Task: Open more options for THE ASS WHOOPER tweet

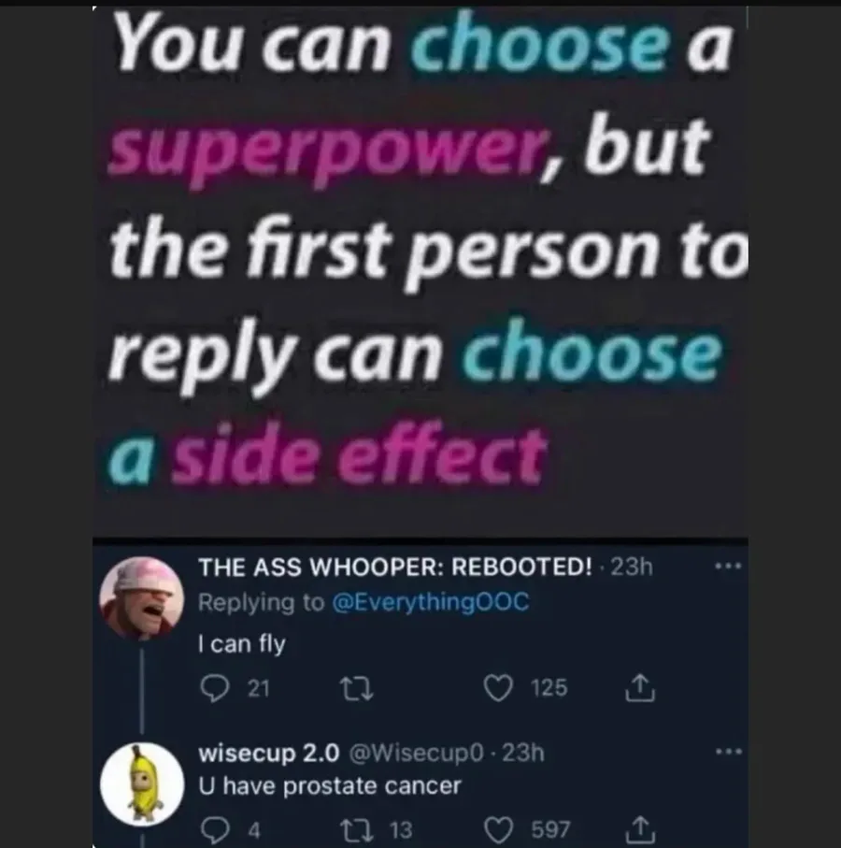Action: pos(728,567)
